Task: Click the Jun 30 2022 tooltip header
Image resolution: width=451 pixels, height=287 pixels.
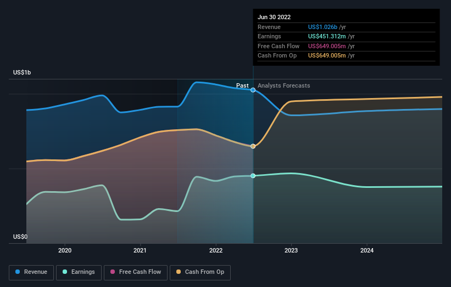Action: coord(274,17)
